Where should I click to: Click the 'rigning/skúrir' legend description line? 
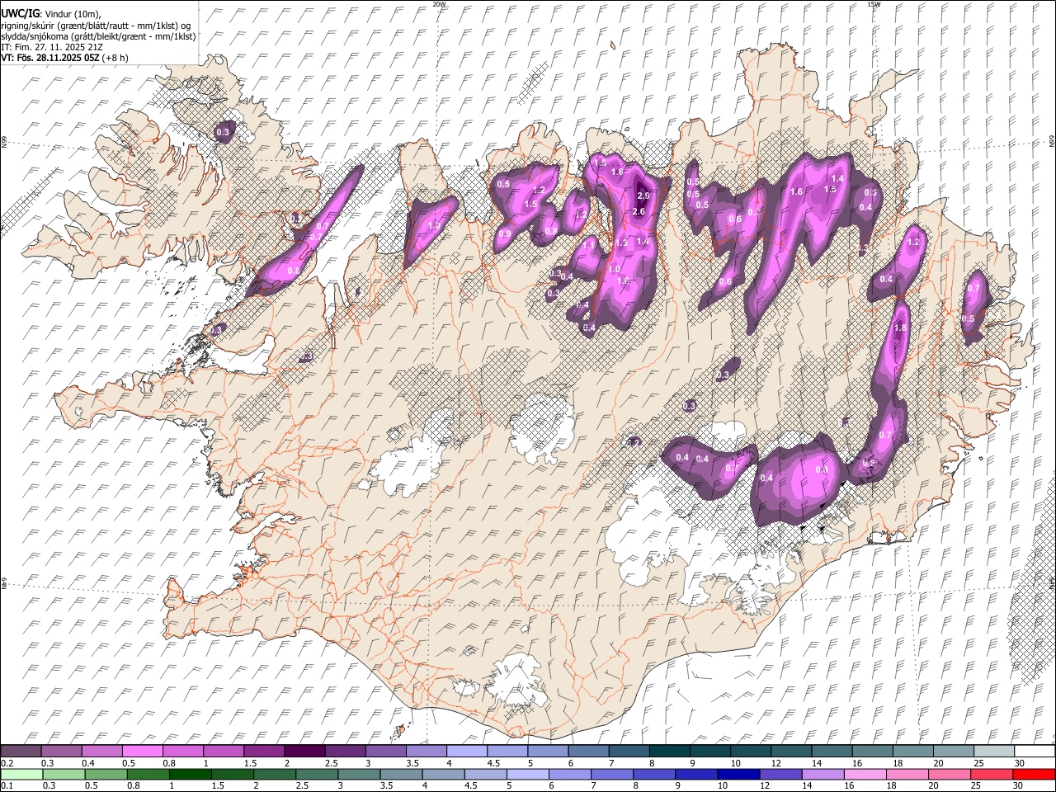point(97,25)
